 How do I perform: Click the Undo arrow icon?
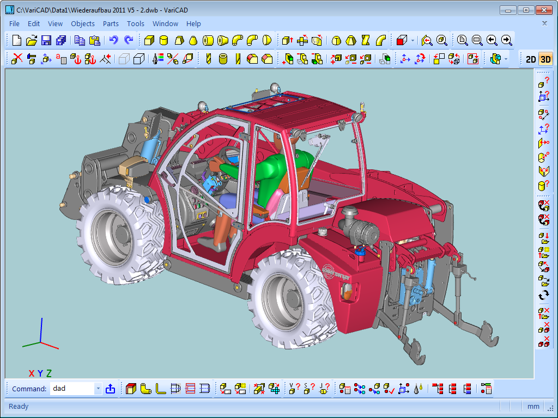(113, 40)
